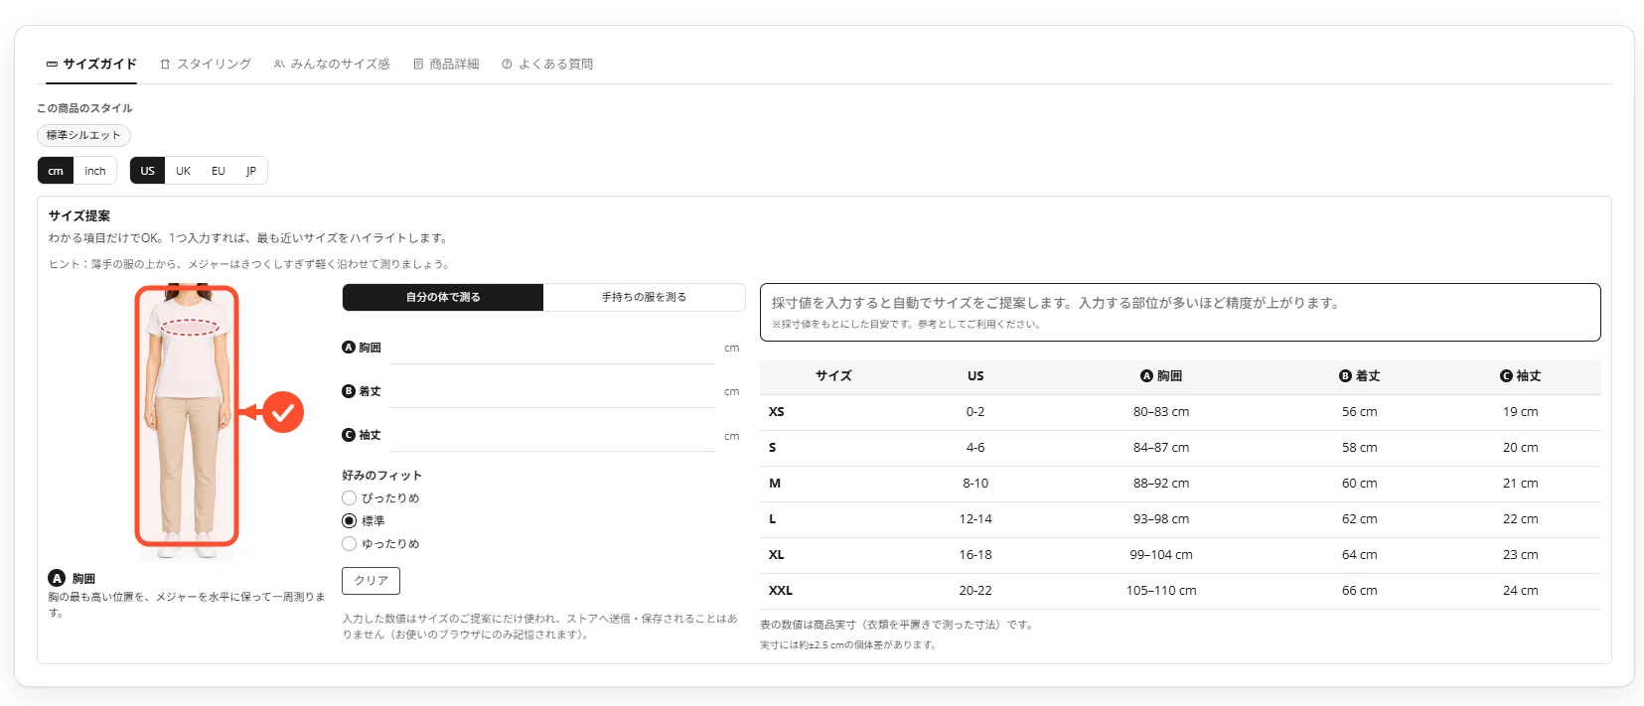Click the クリア button

(372, 581)
